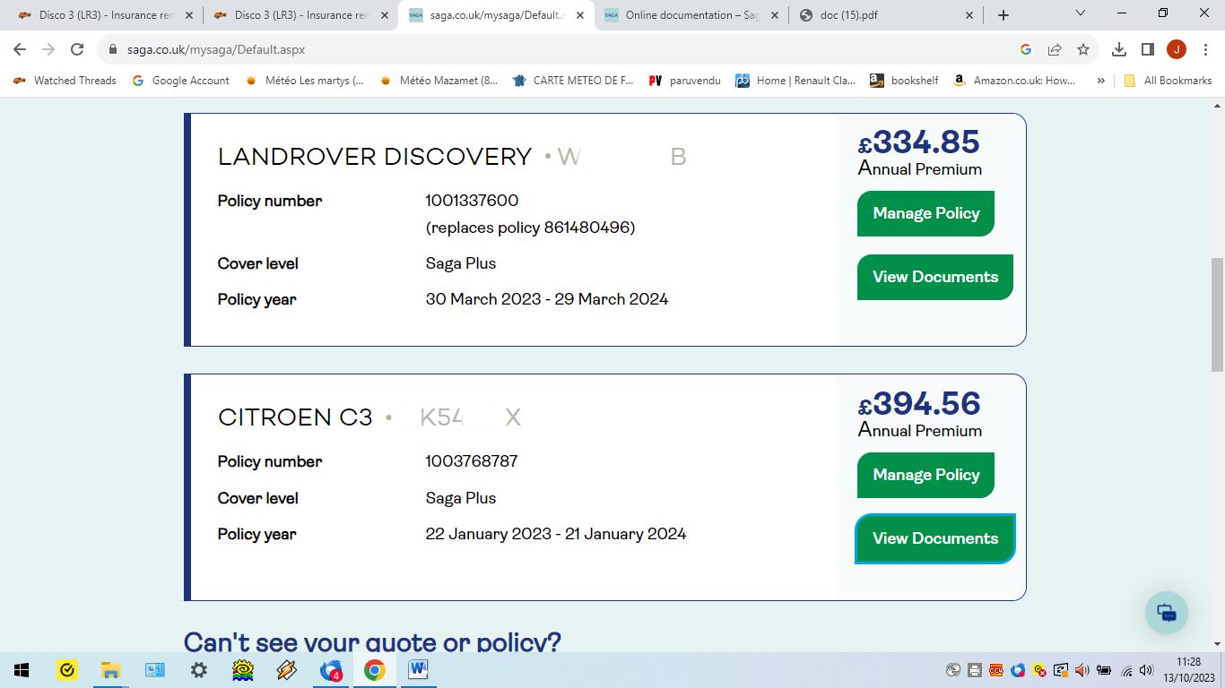This screenshot has width=1225, height=688.
Task: Reload the Saga page
Action: (x=77, y=49)
